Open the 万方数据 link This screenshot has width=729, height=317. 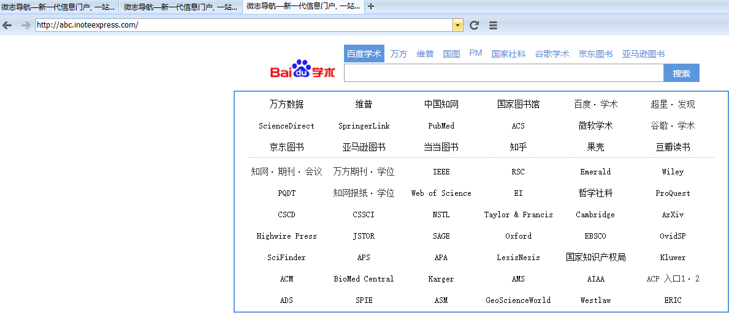[286, 105]
